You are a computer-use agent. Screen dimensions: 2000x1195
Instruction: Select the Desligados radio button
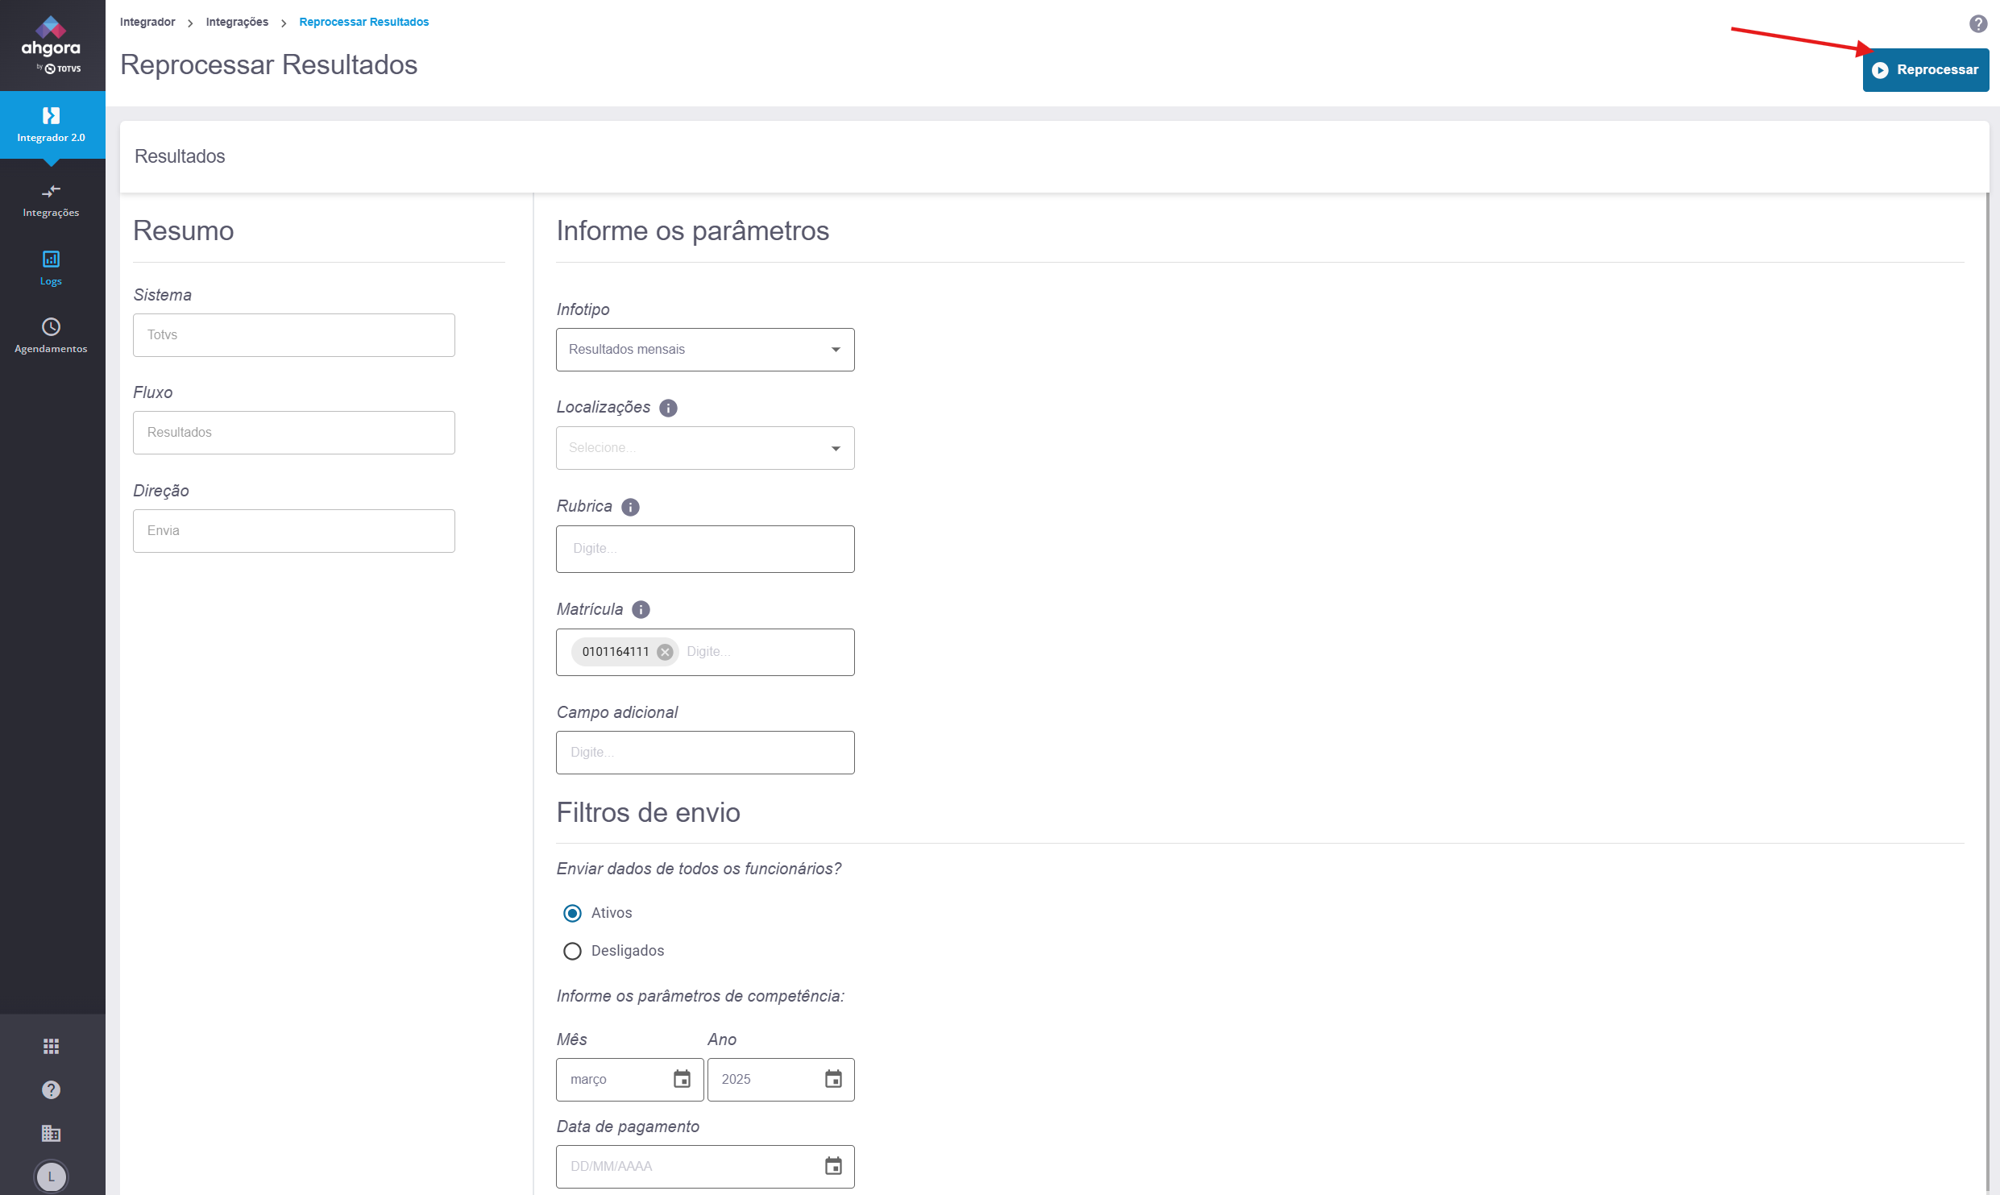pos(572,951)
